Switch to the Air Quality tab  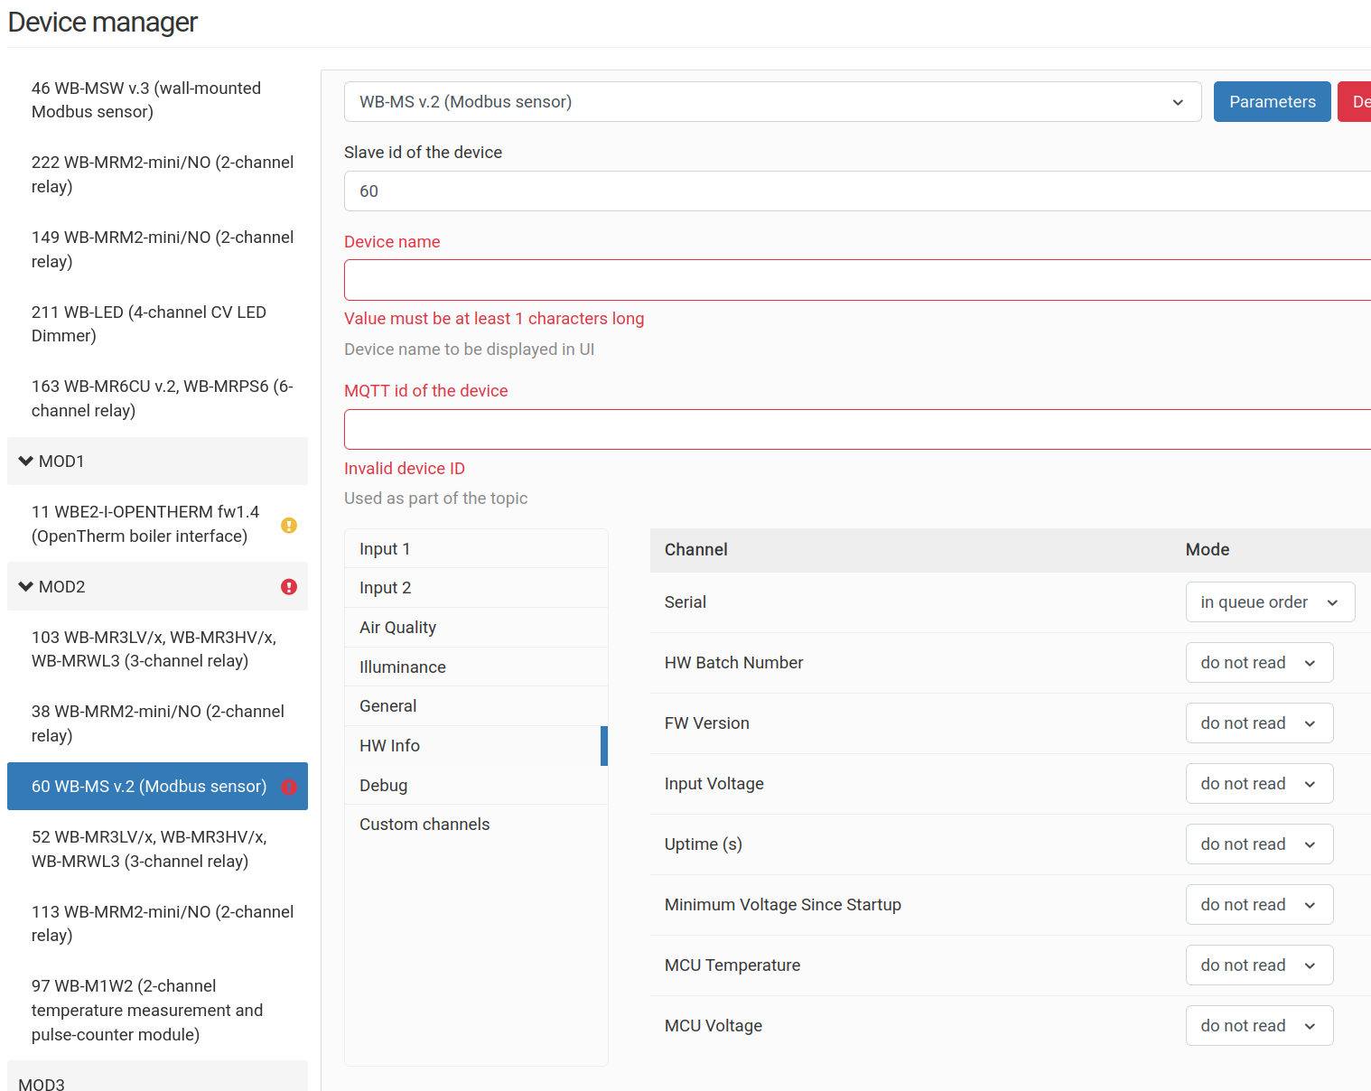coord(397,628)
